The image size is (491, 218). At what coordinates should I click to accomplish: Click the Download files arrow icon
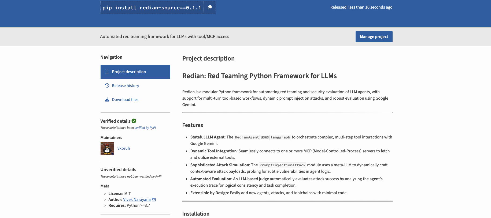pyautogui.click(x=107, y=100)
